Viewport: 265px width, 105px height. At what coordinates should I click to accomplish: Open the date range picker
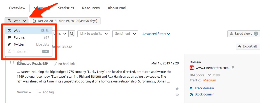(66, 21)
